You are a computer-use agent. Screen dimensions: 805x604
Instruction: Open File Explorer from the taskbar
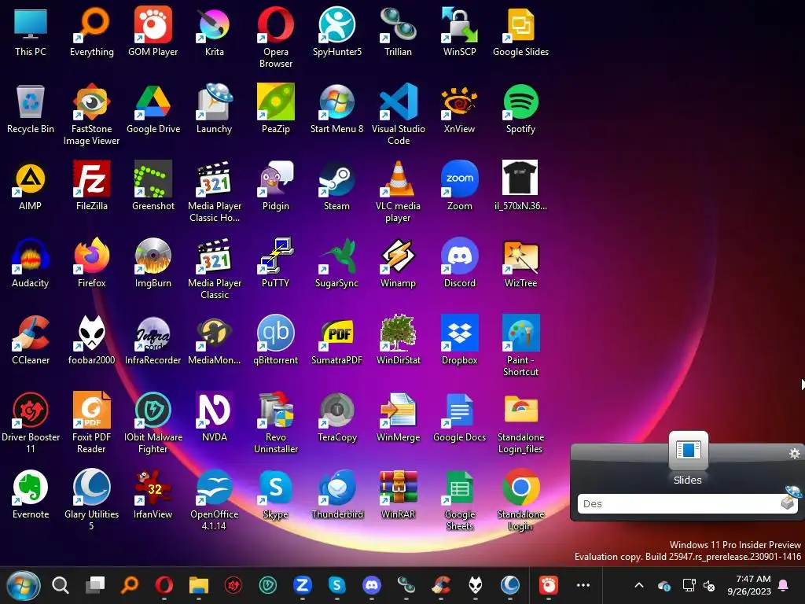point(199,585)
